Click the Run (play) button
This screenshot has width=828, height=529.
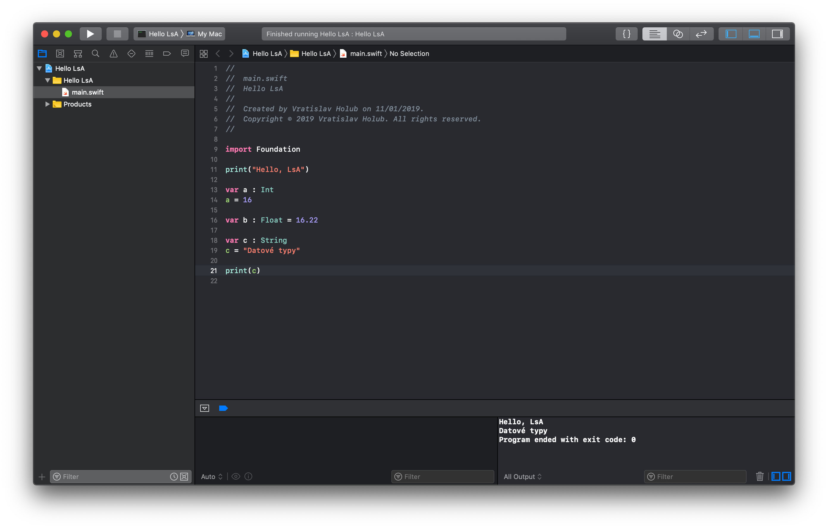click(90, 34)
